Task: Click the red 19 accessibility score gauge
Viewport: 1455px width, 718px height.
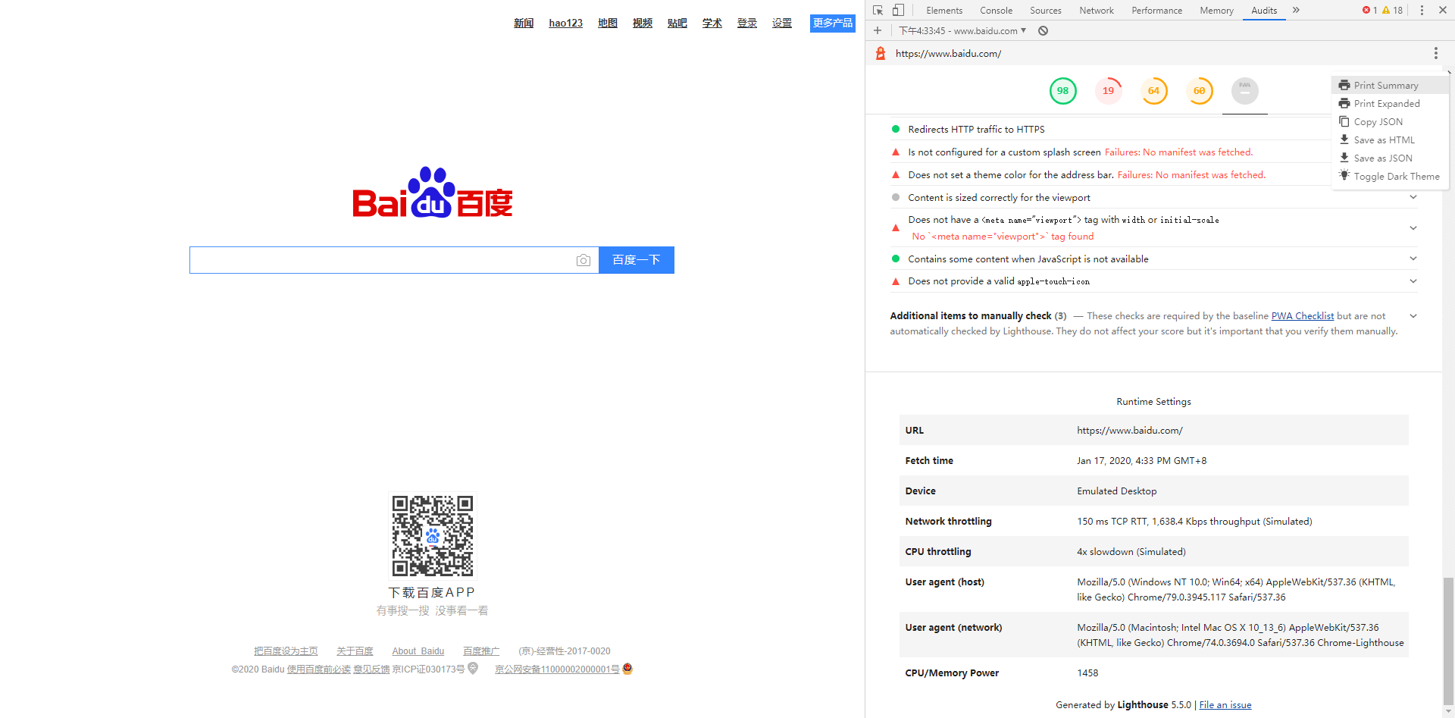Action: click(1108, 91)
